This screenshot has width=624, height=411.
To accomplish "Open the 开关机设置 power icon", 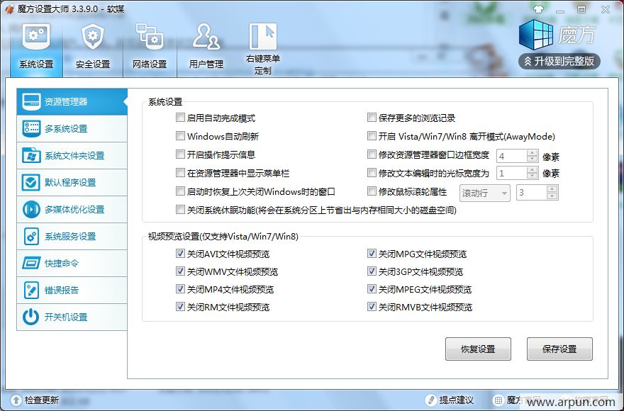I will point(31,317).
